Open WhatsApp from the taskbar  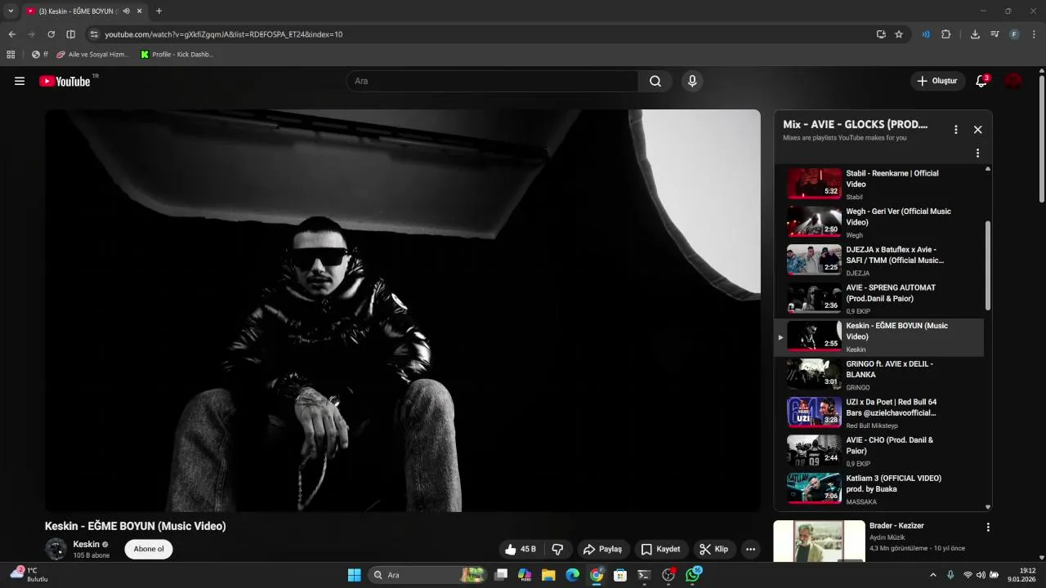[x=693, y=575]
